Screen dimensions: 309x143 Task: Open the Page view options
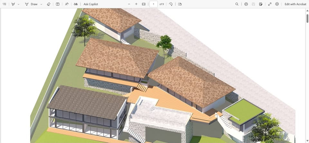coord(180,4)
